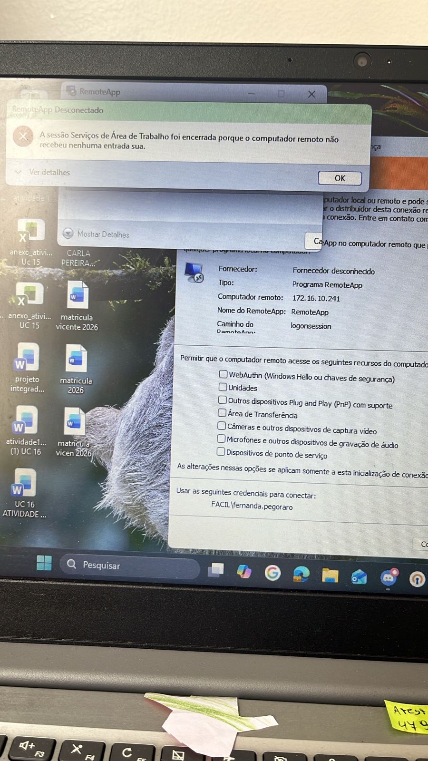Open the Windows Start menu
The width and height of the screenshot is (428, 761).
pos(44,563)
